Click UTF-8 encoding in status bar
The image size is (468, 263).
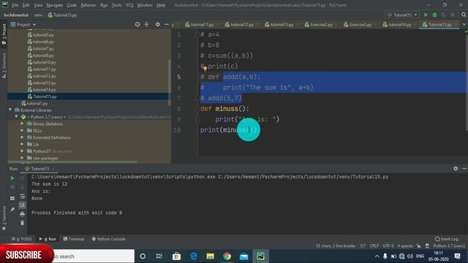pyautogui.click(x=388, y=246)
